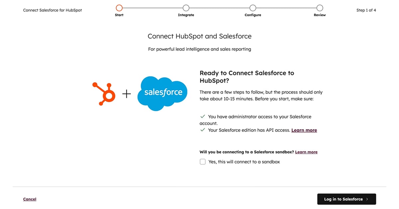Click the 'Step 1 of 4' indicator
The height and width of the screenshot is (209, 399).
pos(366,10)
